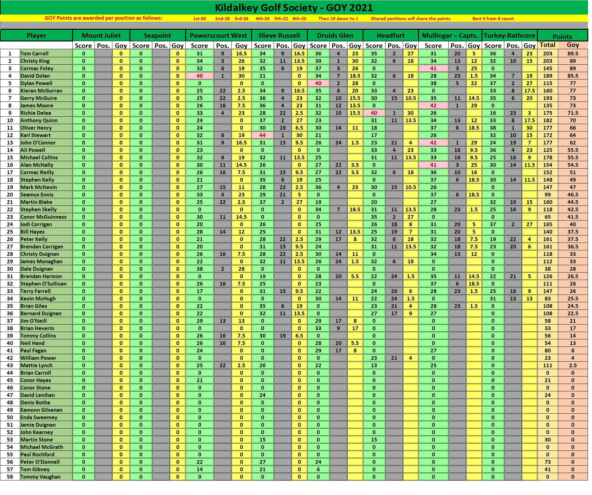Select the Powerscourt West header cell

point(218,36)
